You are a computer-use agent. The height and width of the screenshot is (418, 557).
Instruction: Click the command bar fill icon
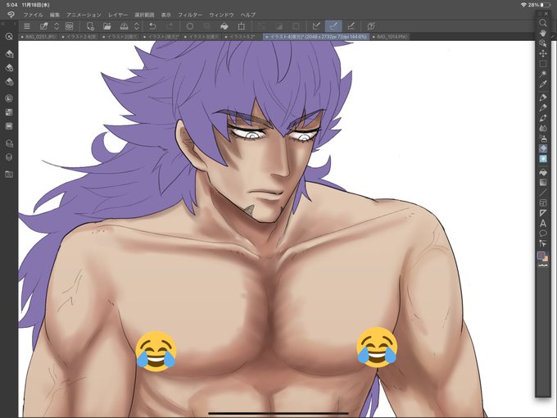click(224, 26)
